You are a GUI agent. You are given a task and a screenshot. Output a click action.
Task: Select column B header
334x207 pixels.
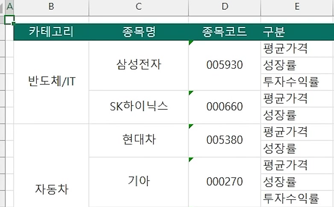tap(51, 8)
